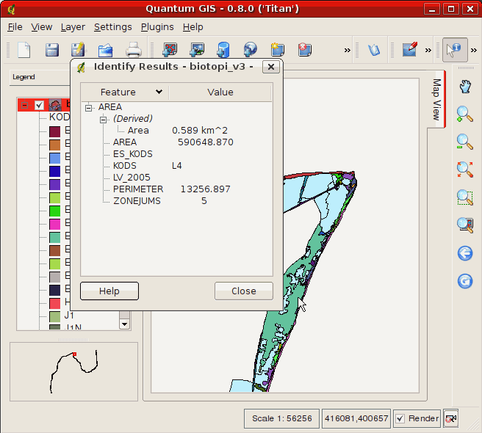The width and height of the screenshot is (482, 433).
Task: Click the Add PostGIS Layer database icon
Action: point(223,50)
